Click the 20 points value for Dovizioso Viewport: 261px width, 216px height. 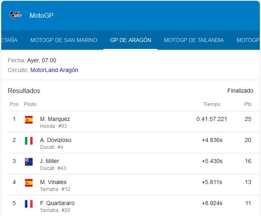pos(248,140)
